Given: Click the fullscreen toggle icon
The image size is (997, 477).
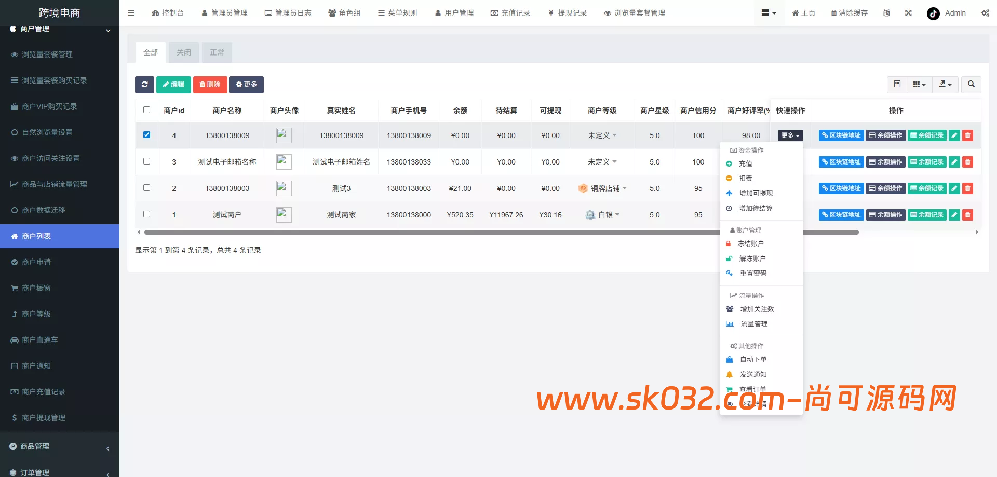Looking at the screenshot, I should coord(908,13).
